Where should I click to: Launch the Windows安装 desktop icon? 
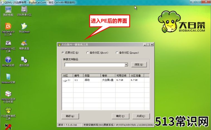click(8, 79)
